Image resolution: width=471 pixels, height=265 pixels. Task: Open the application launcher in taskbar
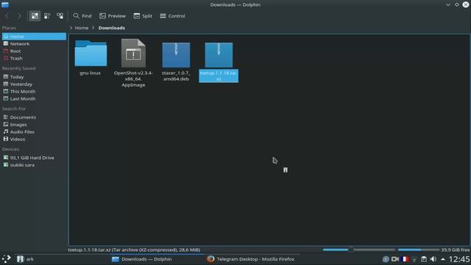(x=7, y=258)
